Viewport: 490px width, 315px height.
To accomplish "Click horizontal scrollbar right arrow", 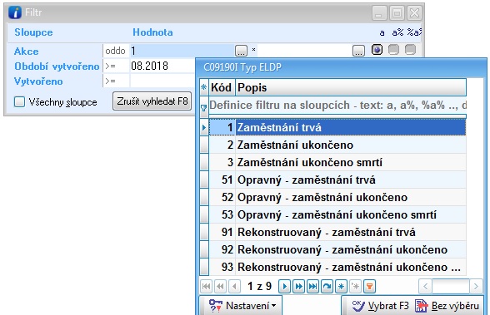I will 476,286.
